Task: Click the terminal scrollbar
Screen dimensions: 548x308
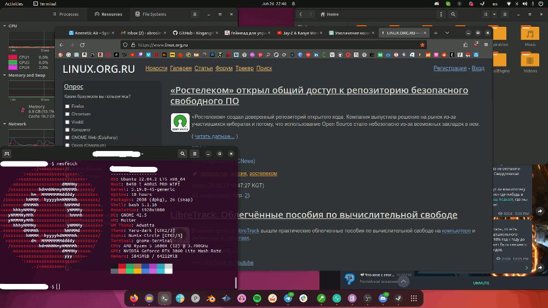Action: pos(236,283)
